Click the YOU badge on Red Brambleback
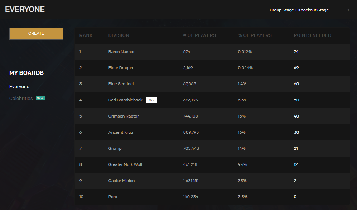 coord(151,100)
